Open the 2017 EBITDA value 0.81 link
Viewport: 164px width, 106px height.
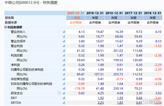pos(139,103)
